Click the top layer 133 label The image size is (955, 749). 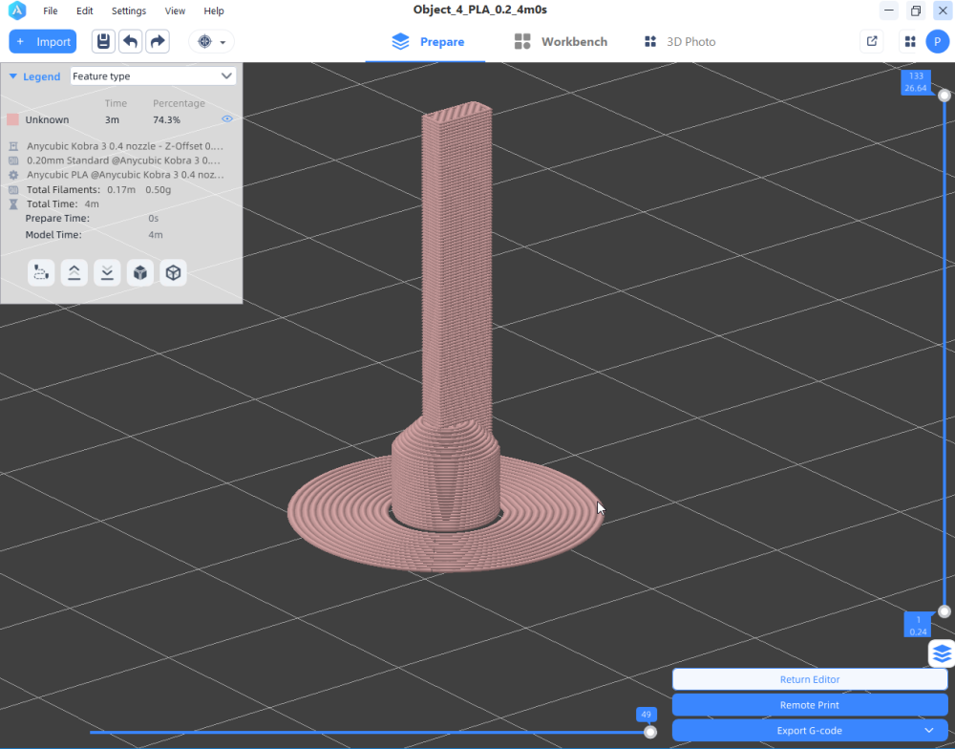click(x=916, y=82)
